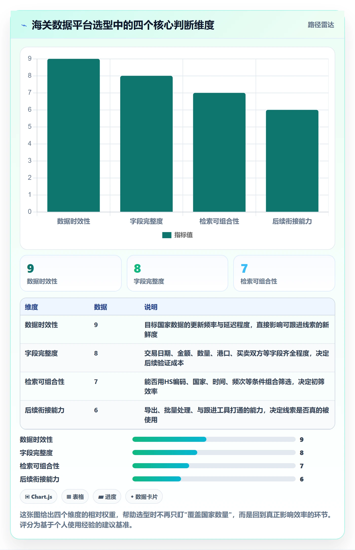Click the 检索可组合性 bar in chart
355x550 pixels.
[219, 152]
